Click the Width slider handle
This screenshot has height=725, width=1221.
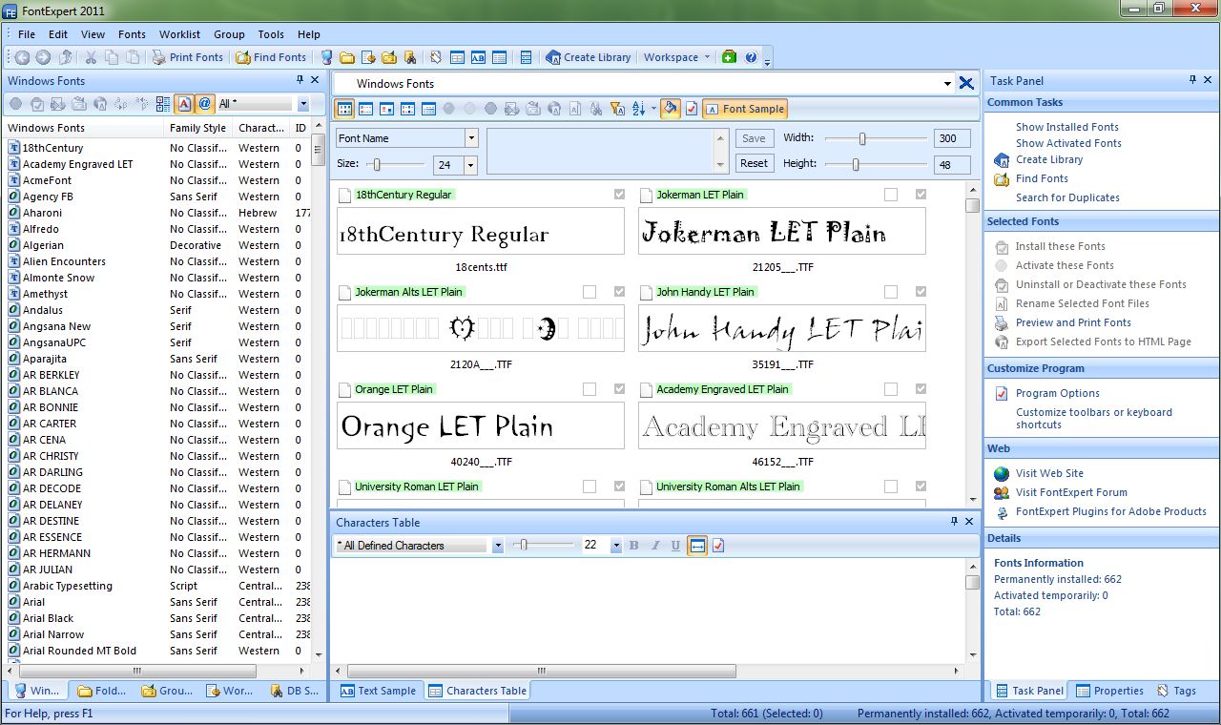pyautogui.click(x=862, y=138)
